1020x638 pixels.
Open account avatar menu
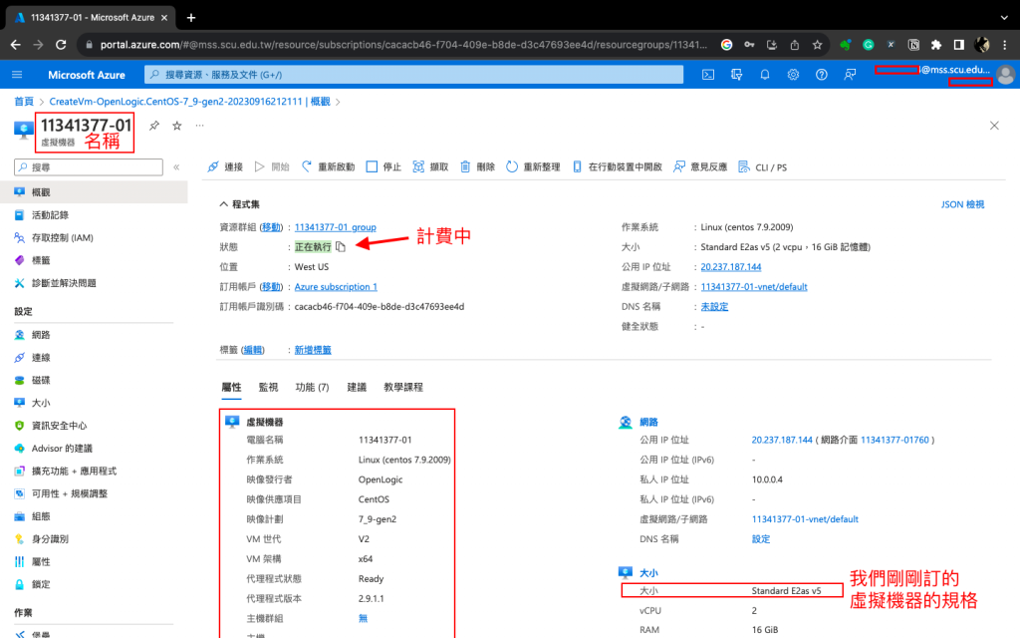[1005, 75]
